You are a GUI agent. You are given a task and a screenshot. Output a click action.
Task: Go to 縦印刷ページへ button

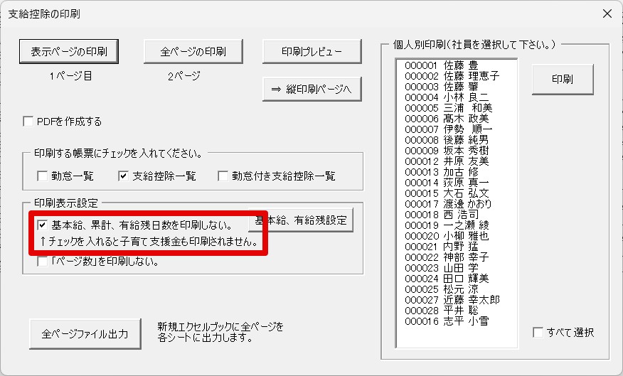click(x=312, y=89)
